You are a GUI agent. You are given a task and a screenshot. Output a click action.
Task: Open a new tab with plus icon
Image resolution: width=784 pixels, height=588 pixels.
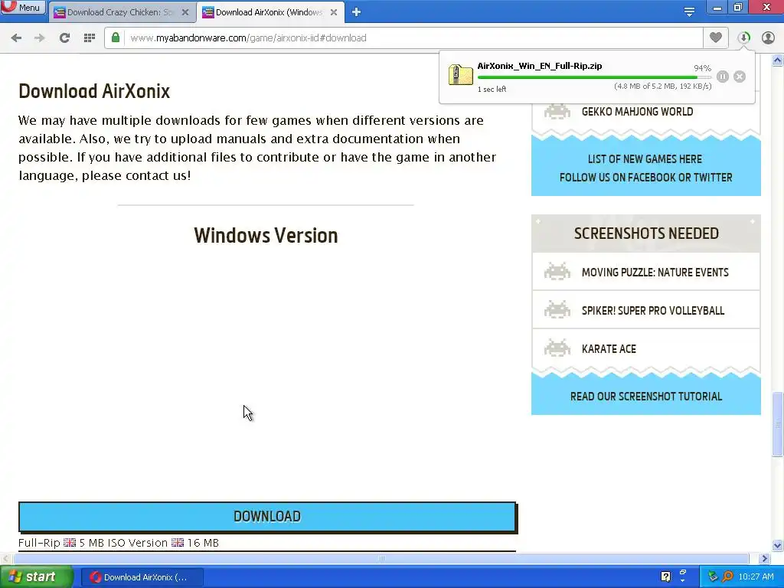[356, 12]
